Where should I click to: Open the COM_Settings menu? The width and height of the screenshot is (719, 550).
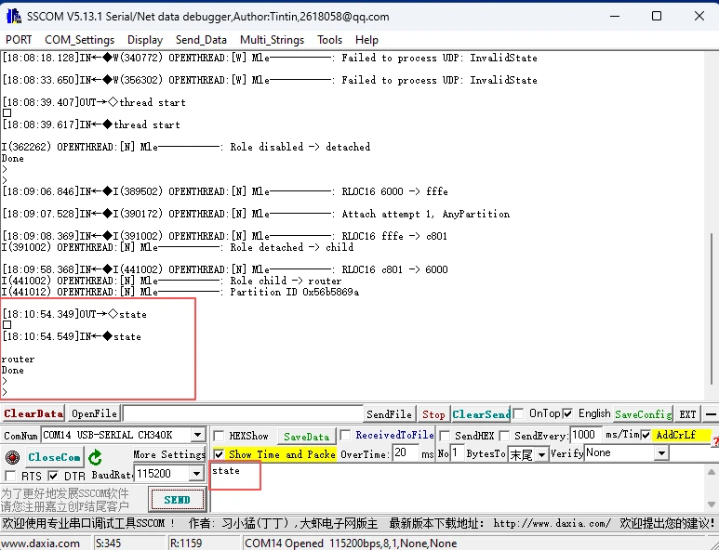[79, 40]
